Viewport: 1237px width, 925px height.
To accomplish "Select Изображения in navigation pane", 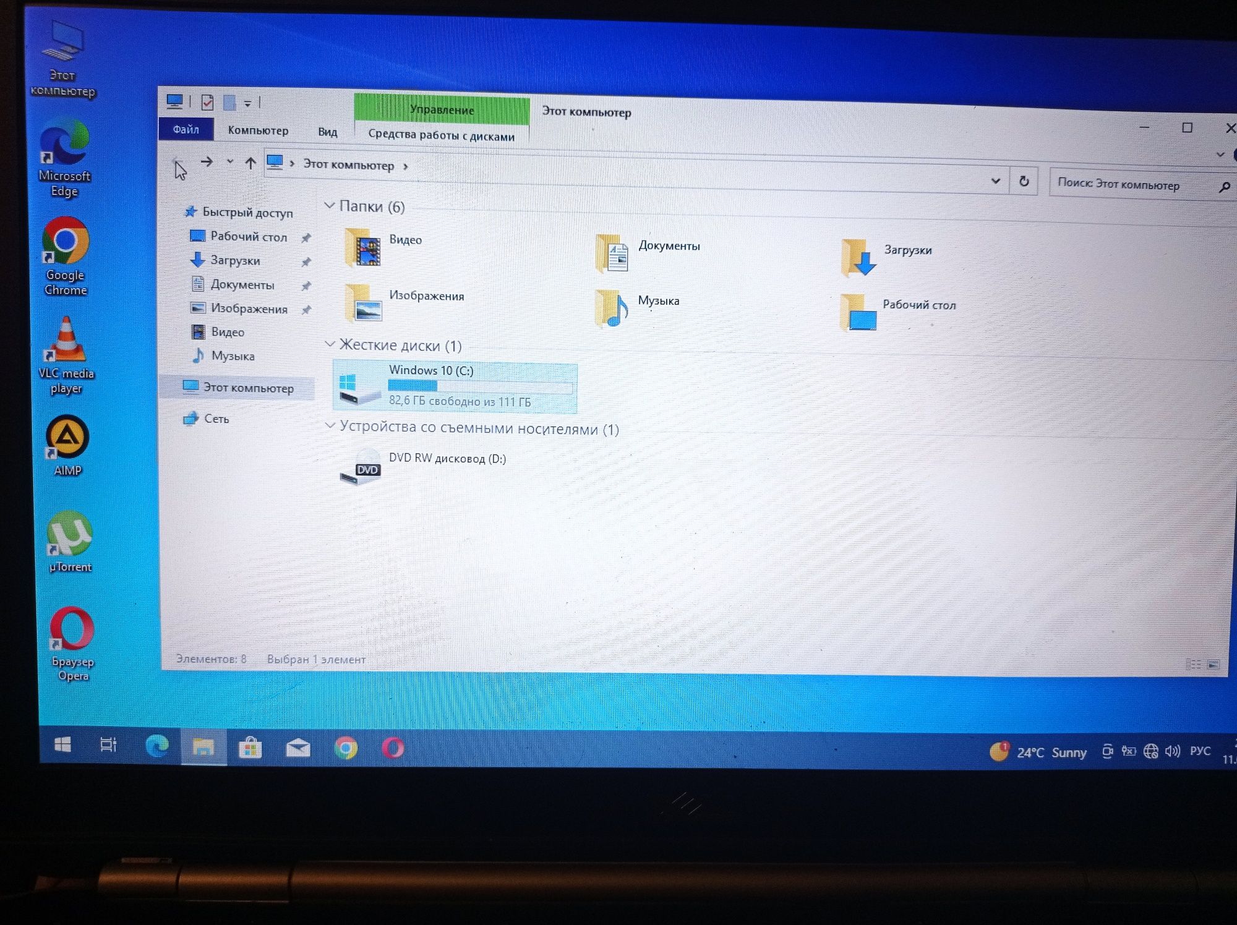I will pyautogui.click(x=240, y=308).
